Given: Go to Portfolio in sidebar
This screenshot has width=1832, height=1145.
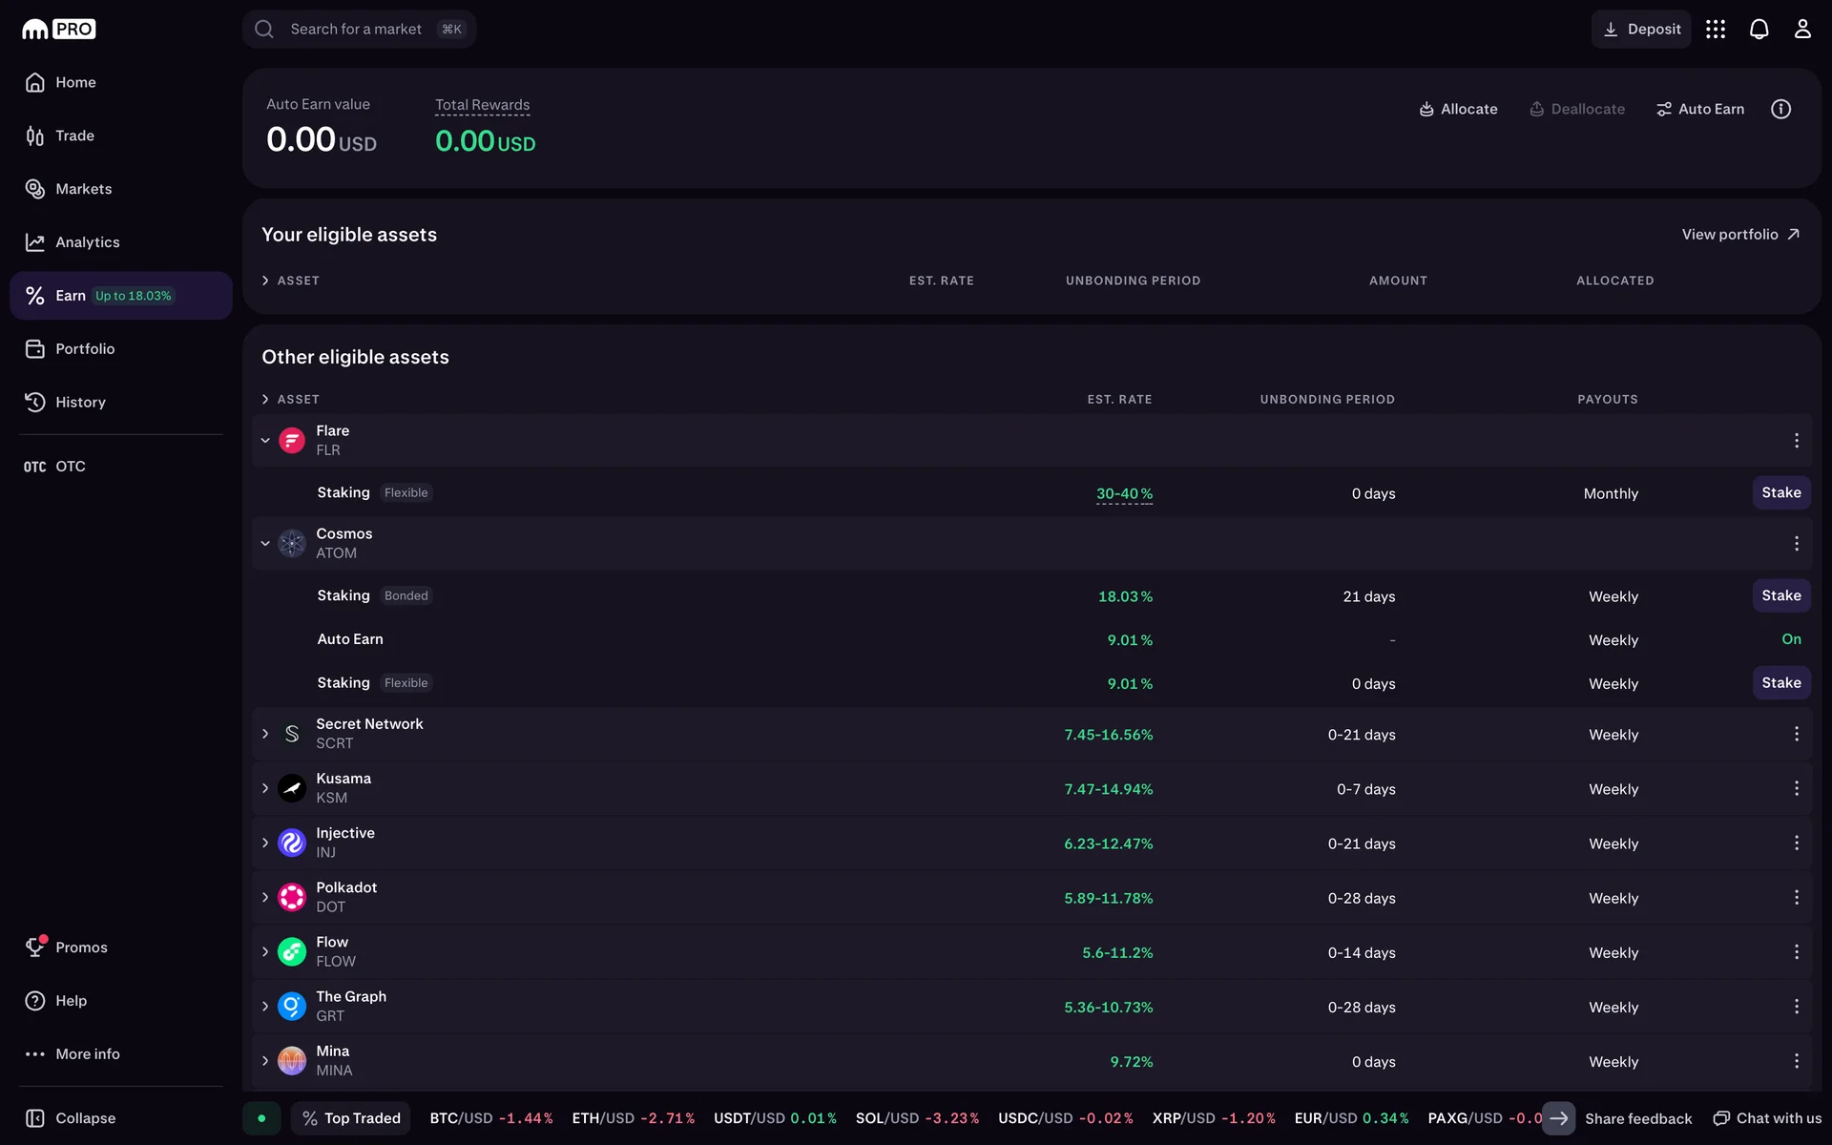Looking at the screenshot, I should (85, 349).
